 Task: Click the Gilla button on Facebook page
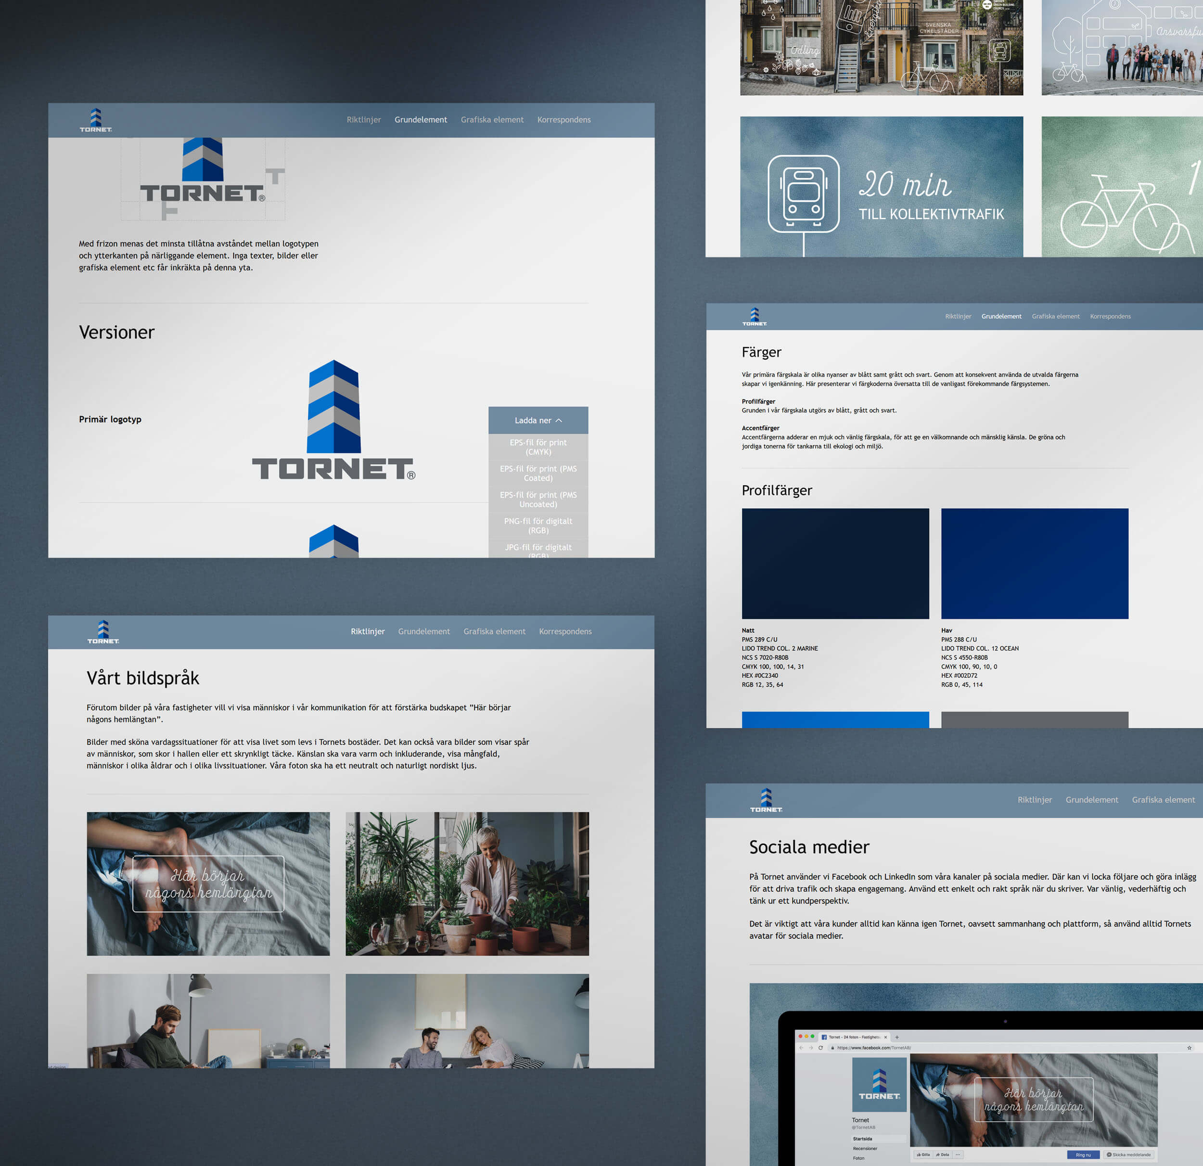(923, 1154)
